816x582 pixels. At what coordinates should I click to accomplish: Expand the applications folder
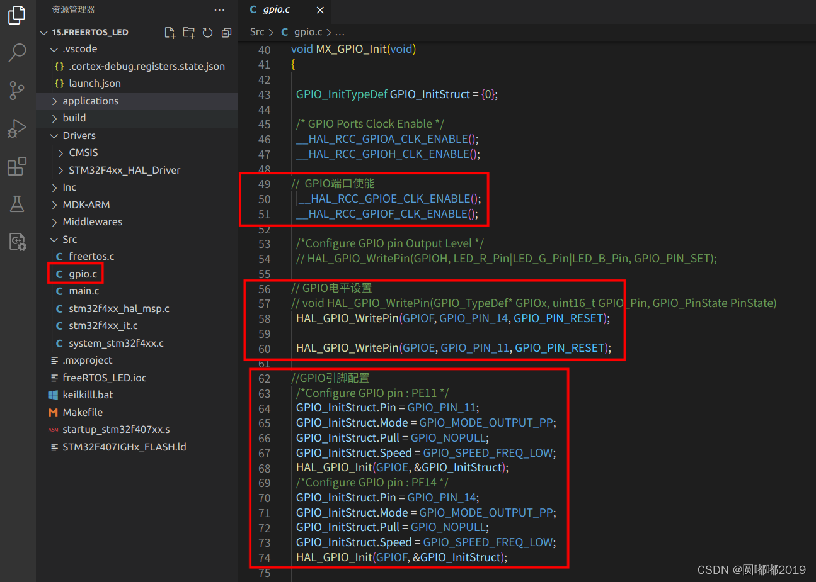pos(90,101)
